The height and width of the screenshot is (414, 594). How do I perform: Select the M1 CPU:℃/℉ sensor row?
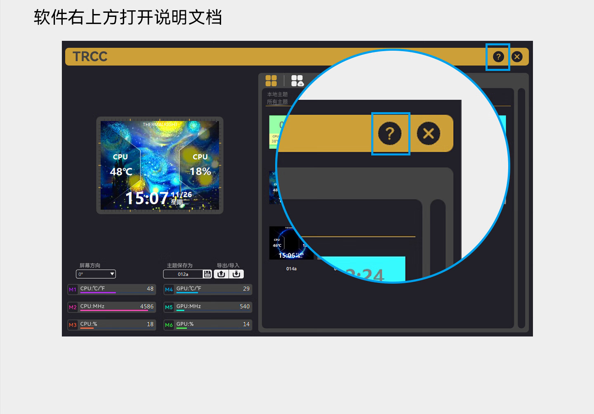(112, 289)
